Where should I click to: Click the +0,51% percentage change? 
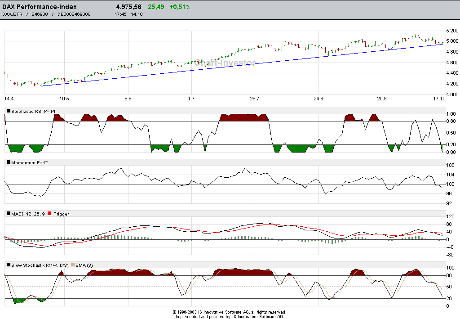coord(180,7)
